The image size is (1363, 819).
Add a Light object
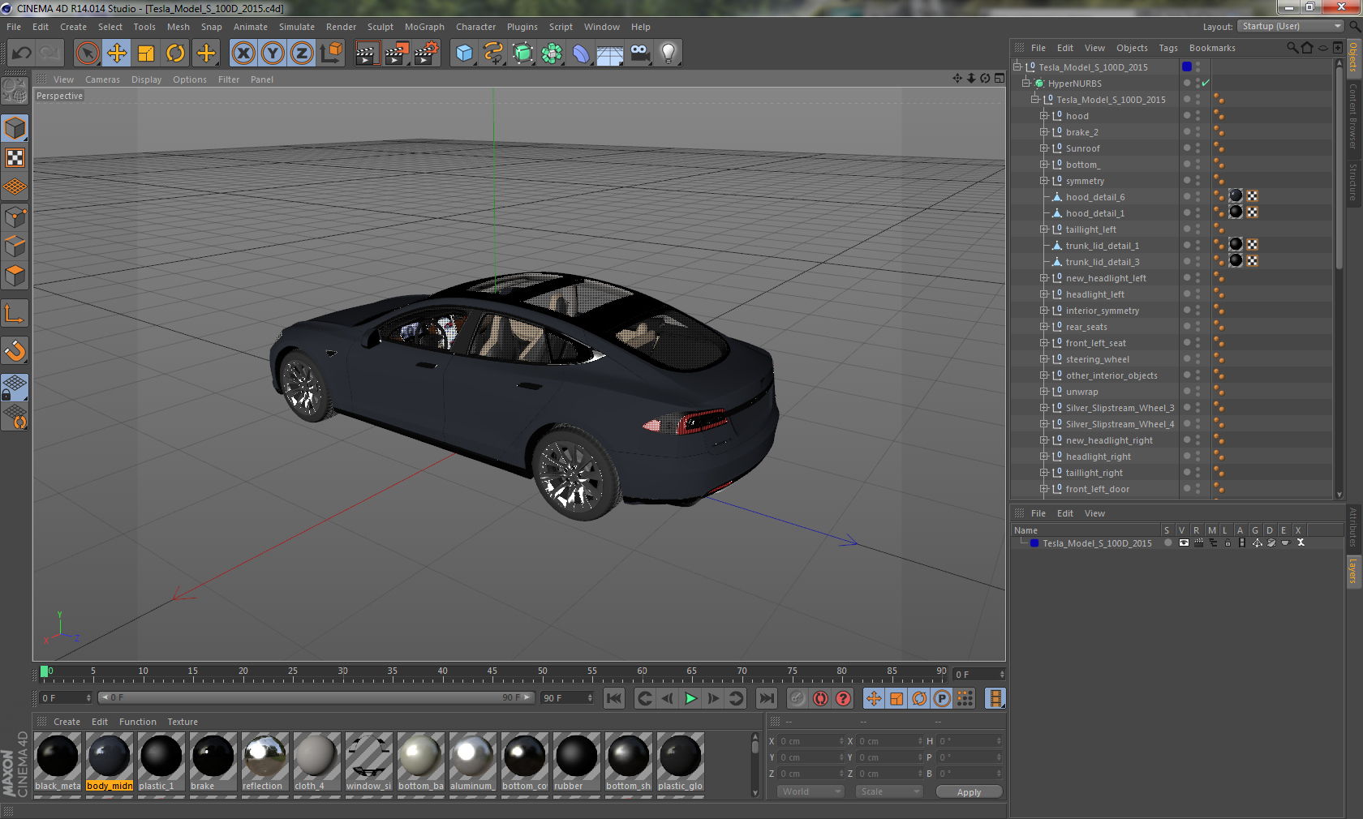pyautogui.click(x=669, y=54)
